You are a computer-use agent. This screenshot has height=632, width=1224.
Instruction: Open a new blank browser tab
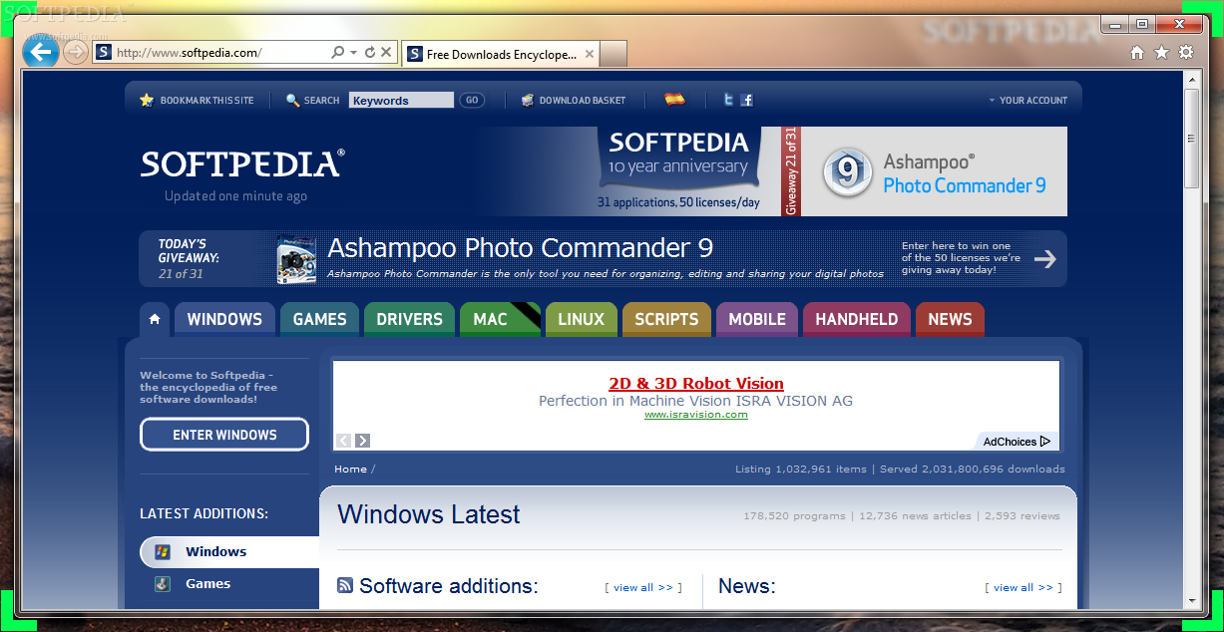tap(613, 55)
